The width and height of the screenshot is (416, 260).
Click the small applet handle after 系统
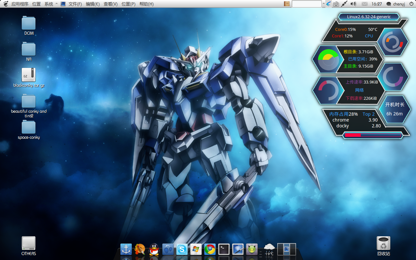point(57,4)
